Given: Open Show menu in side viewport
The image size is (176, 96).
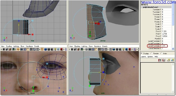Looking at the screenshot, I should tap(91, 46).
